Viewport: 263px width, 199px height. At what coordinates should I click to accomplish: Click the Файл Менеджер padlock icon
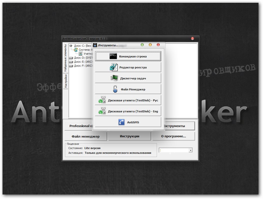(115, 89)
